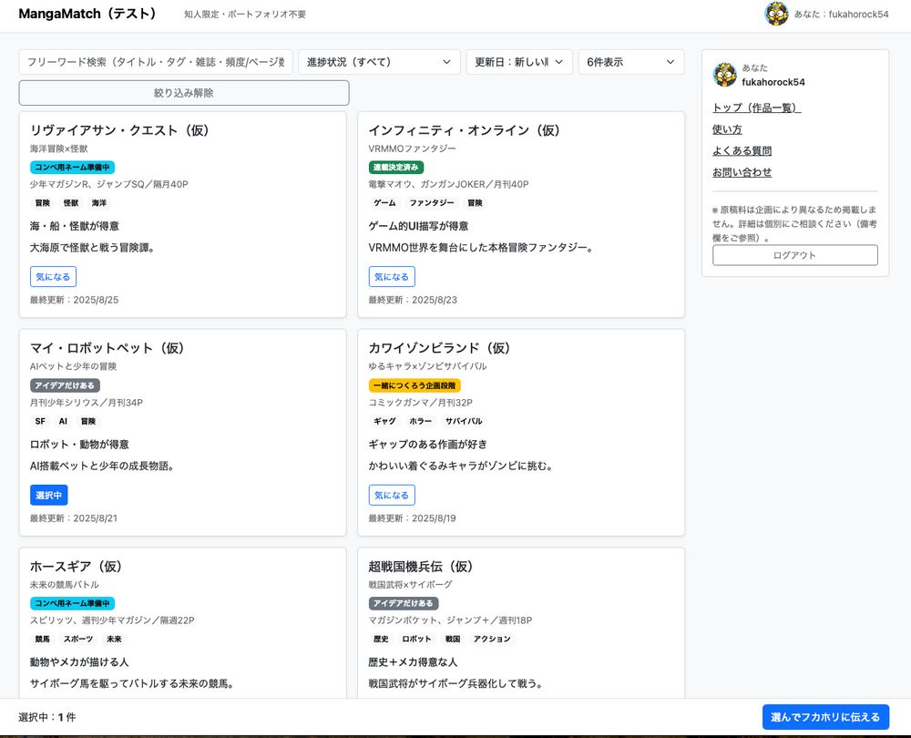Open the よくある質問 link
The width and height of the screenshot is (911, 738).
742,150
